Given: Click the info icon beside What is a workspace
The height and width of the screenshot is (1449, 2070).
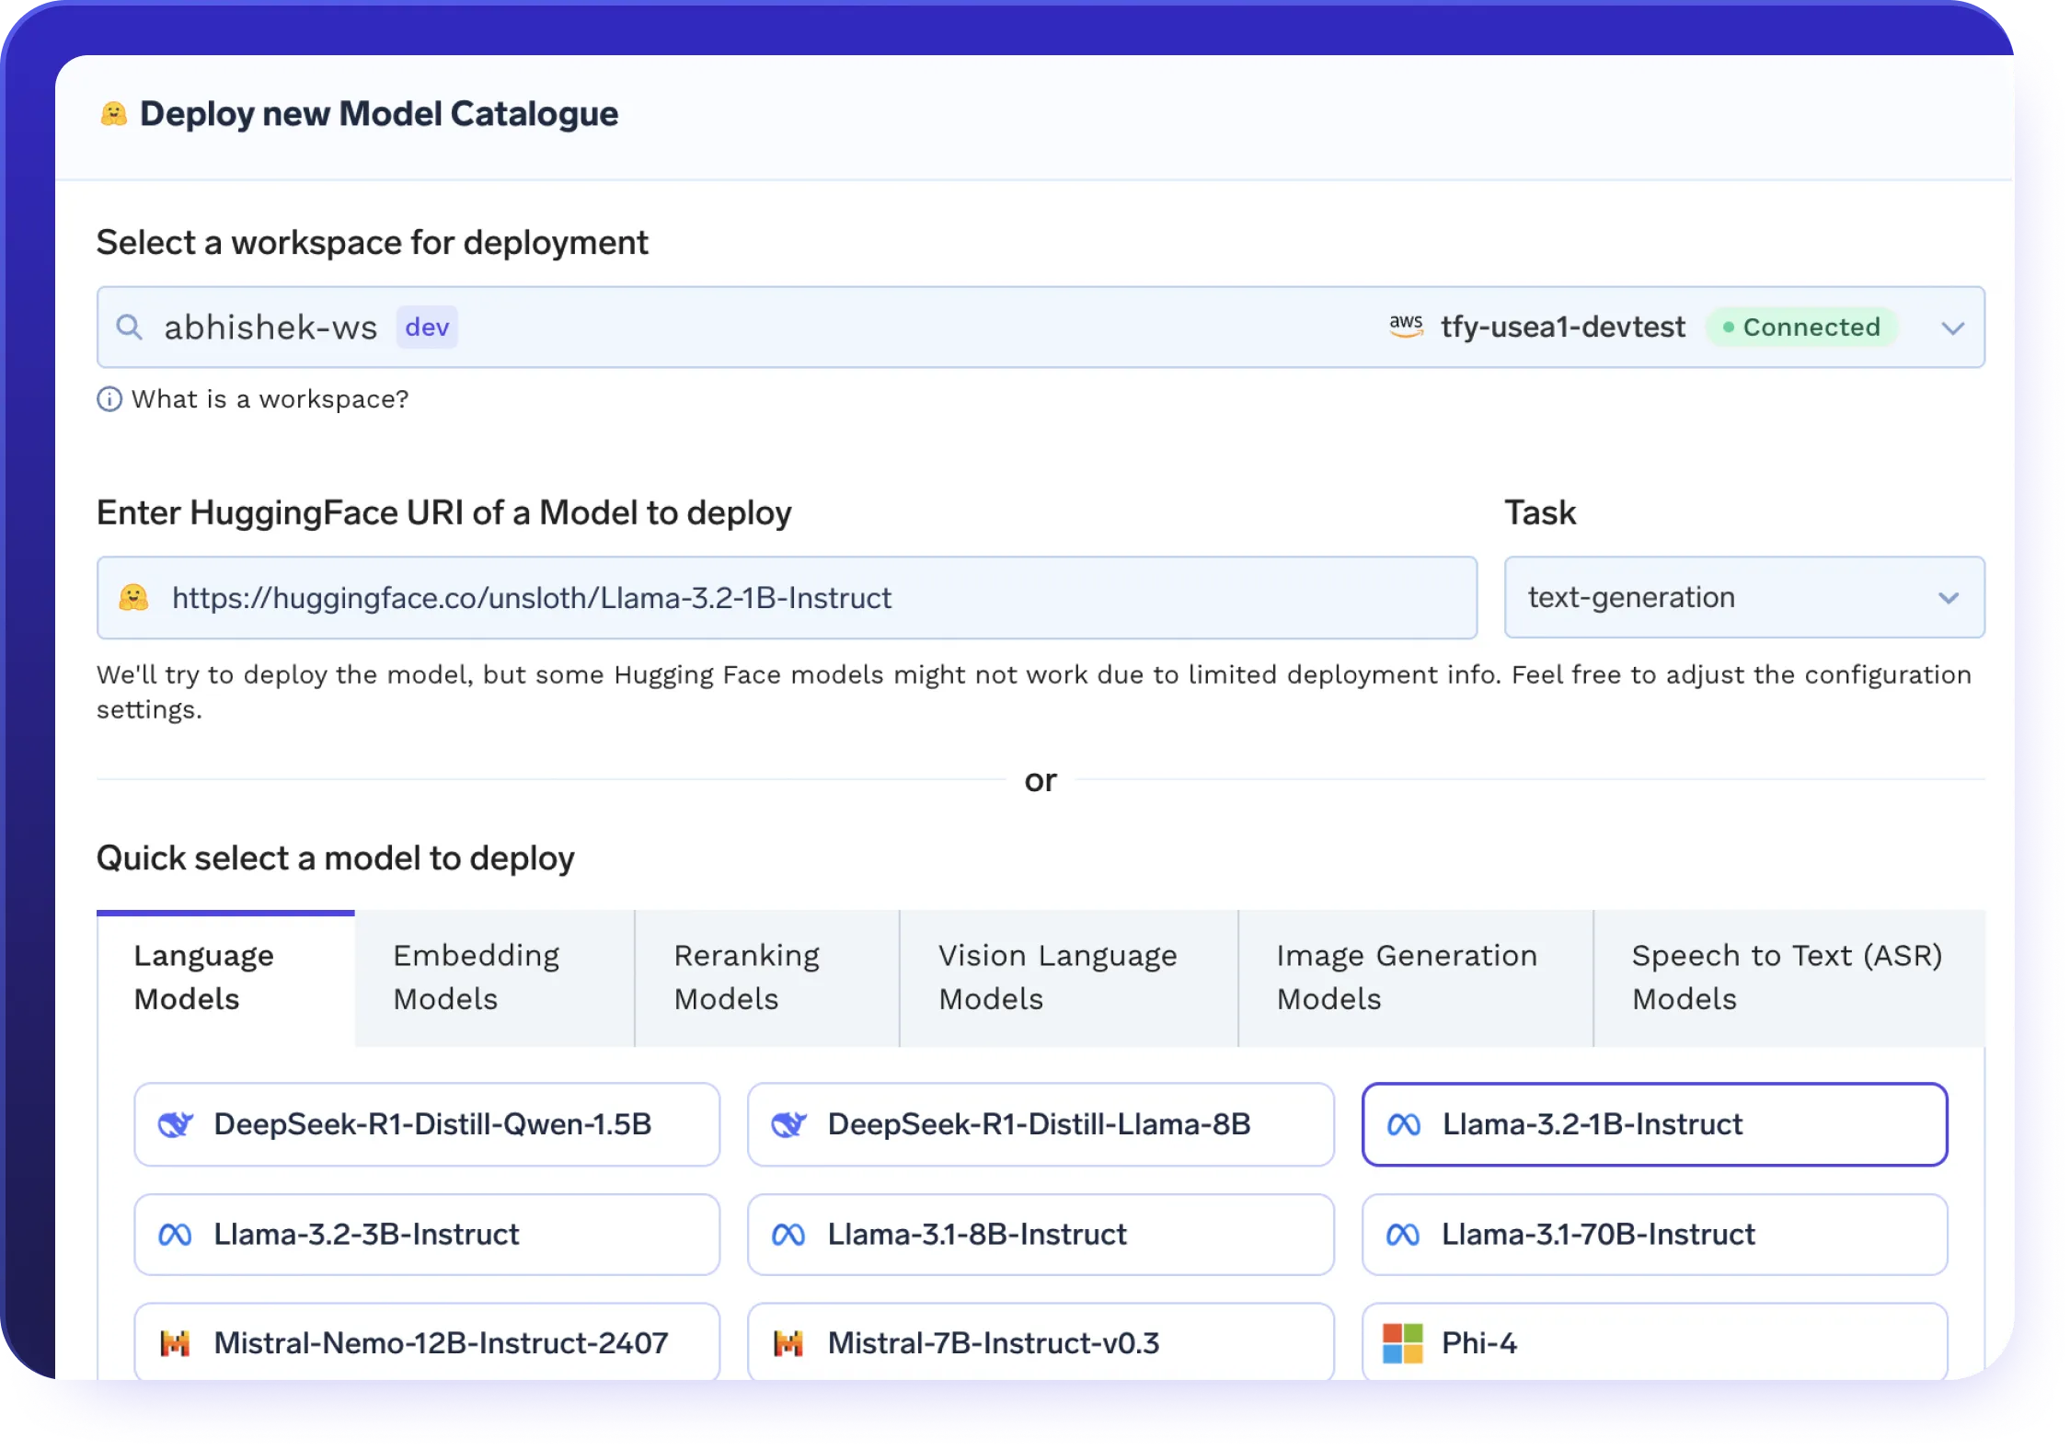Looking at the screenshot, I should [x=109, y=398].
